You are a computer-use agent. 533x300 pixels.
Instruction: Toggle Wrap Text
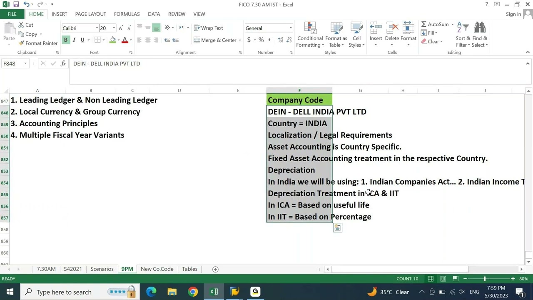(209, 28)
